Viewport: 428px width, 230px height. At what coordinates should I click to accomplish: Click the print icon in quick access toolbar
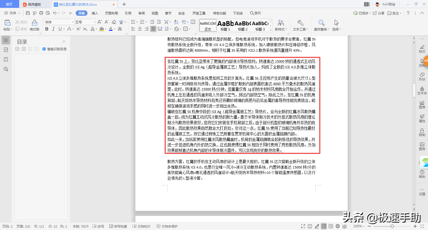41,13
